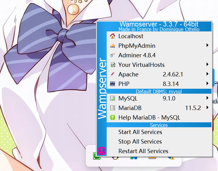The image size is (218, 171).
Task: Expand the Your VirtualHosts submenu arrow
Action: pyautogui.click(x=208, y=65)
